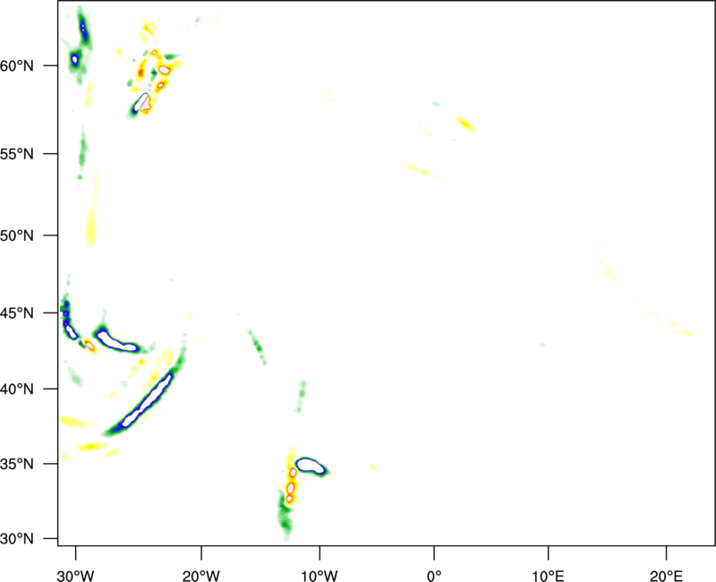Click the 20°W longitude label

[201, 576]
